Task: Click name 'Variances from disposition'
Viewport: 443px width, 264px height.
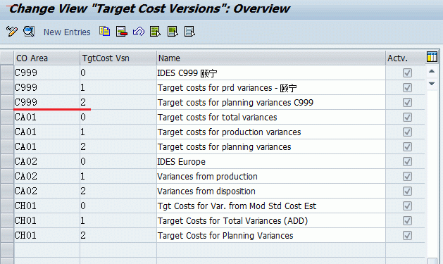Action: [x=270, y=191]
